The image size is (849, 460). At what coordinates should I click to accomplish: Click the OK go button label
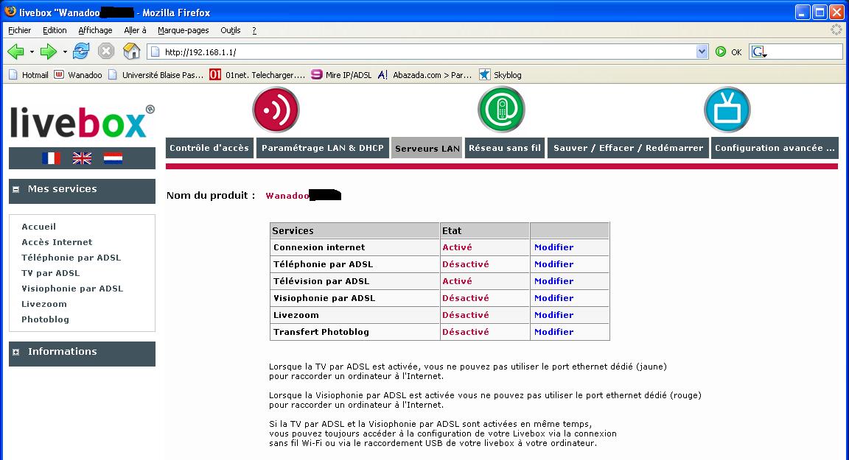click(x=736, y=52)
